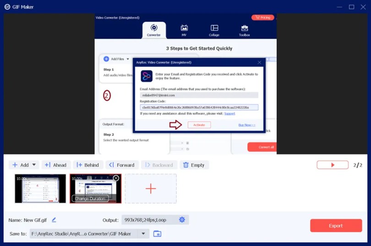Viewport: 371px width, 246px height.
Task: Open output settings via the gear icon
Action: [182, 220]
